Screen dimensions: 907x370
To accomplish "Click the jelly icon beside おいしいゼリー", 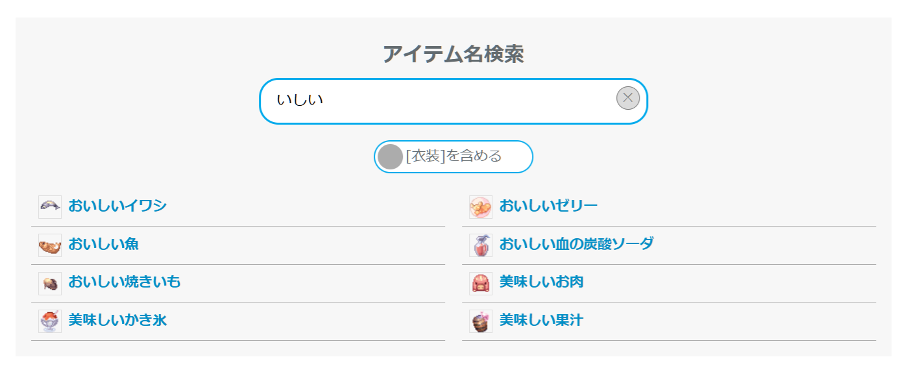I will coord(481,206).
